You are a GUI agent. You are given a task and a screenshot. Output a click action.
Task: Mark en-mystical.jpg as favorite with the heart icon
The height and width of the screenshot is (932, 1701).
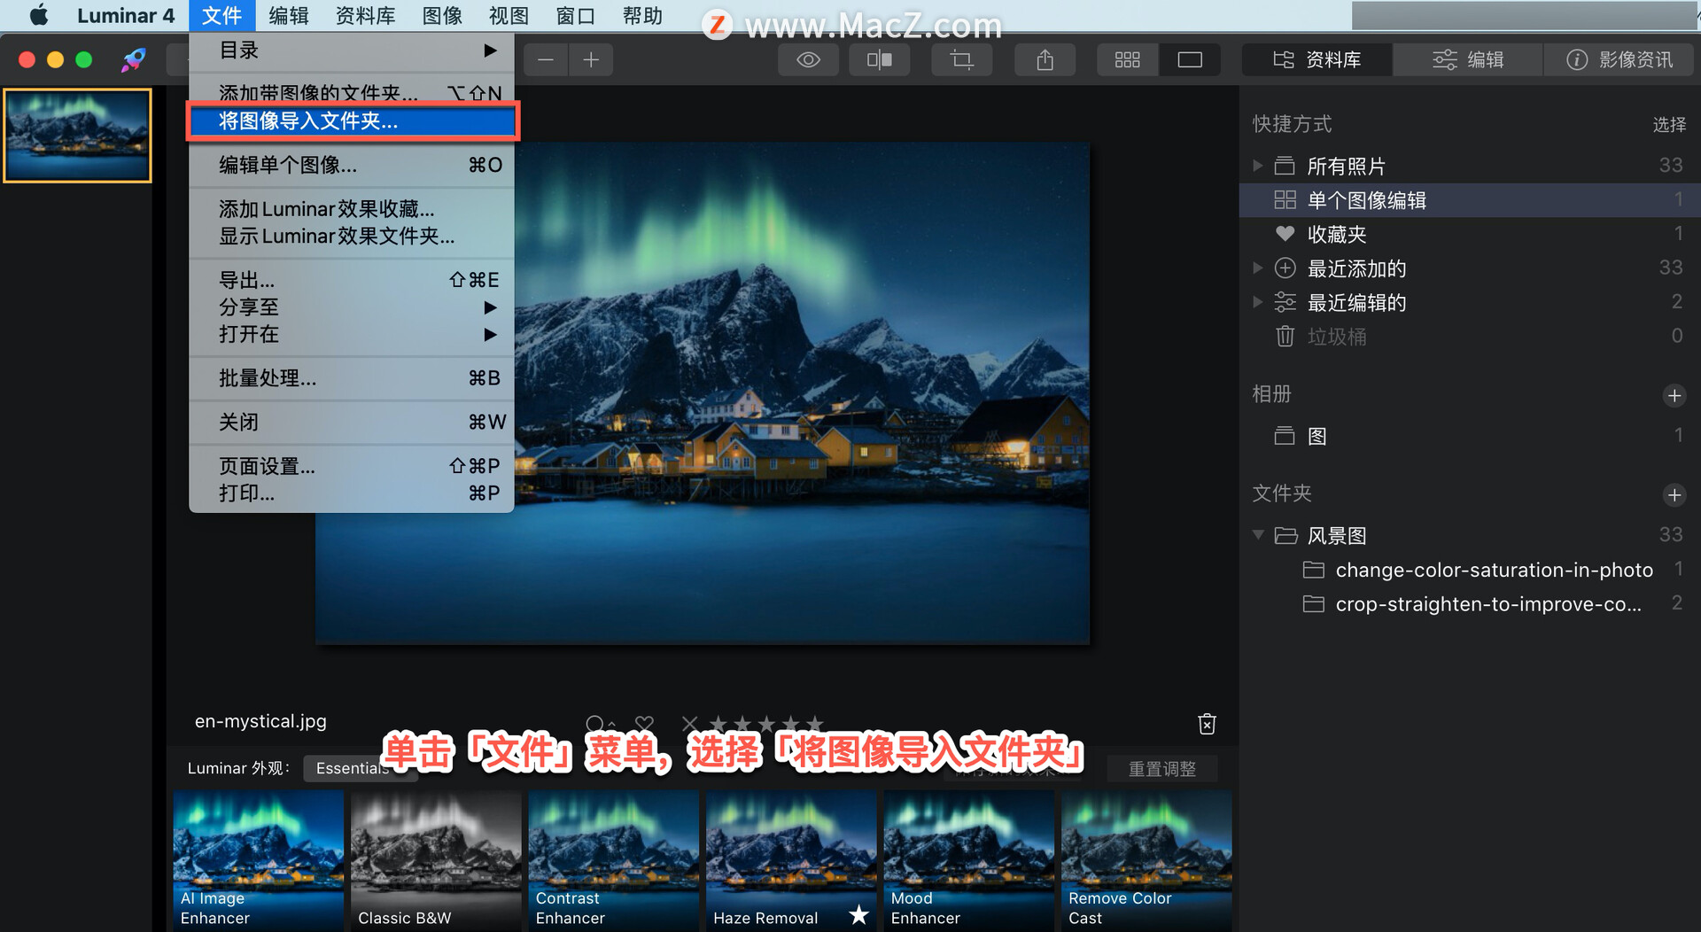[644, 723]
